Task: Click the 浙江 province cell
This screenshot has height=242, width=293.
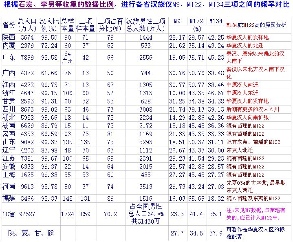Action: coord(9,93)
